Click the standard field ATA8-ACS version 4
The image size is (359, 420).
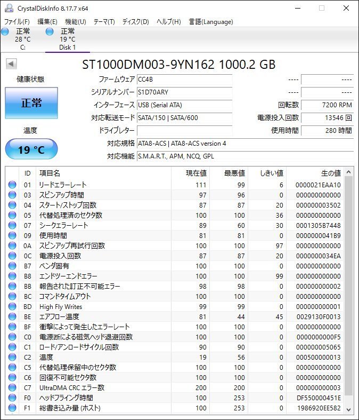tap(245, 144)
